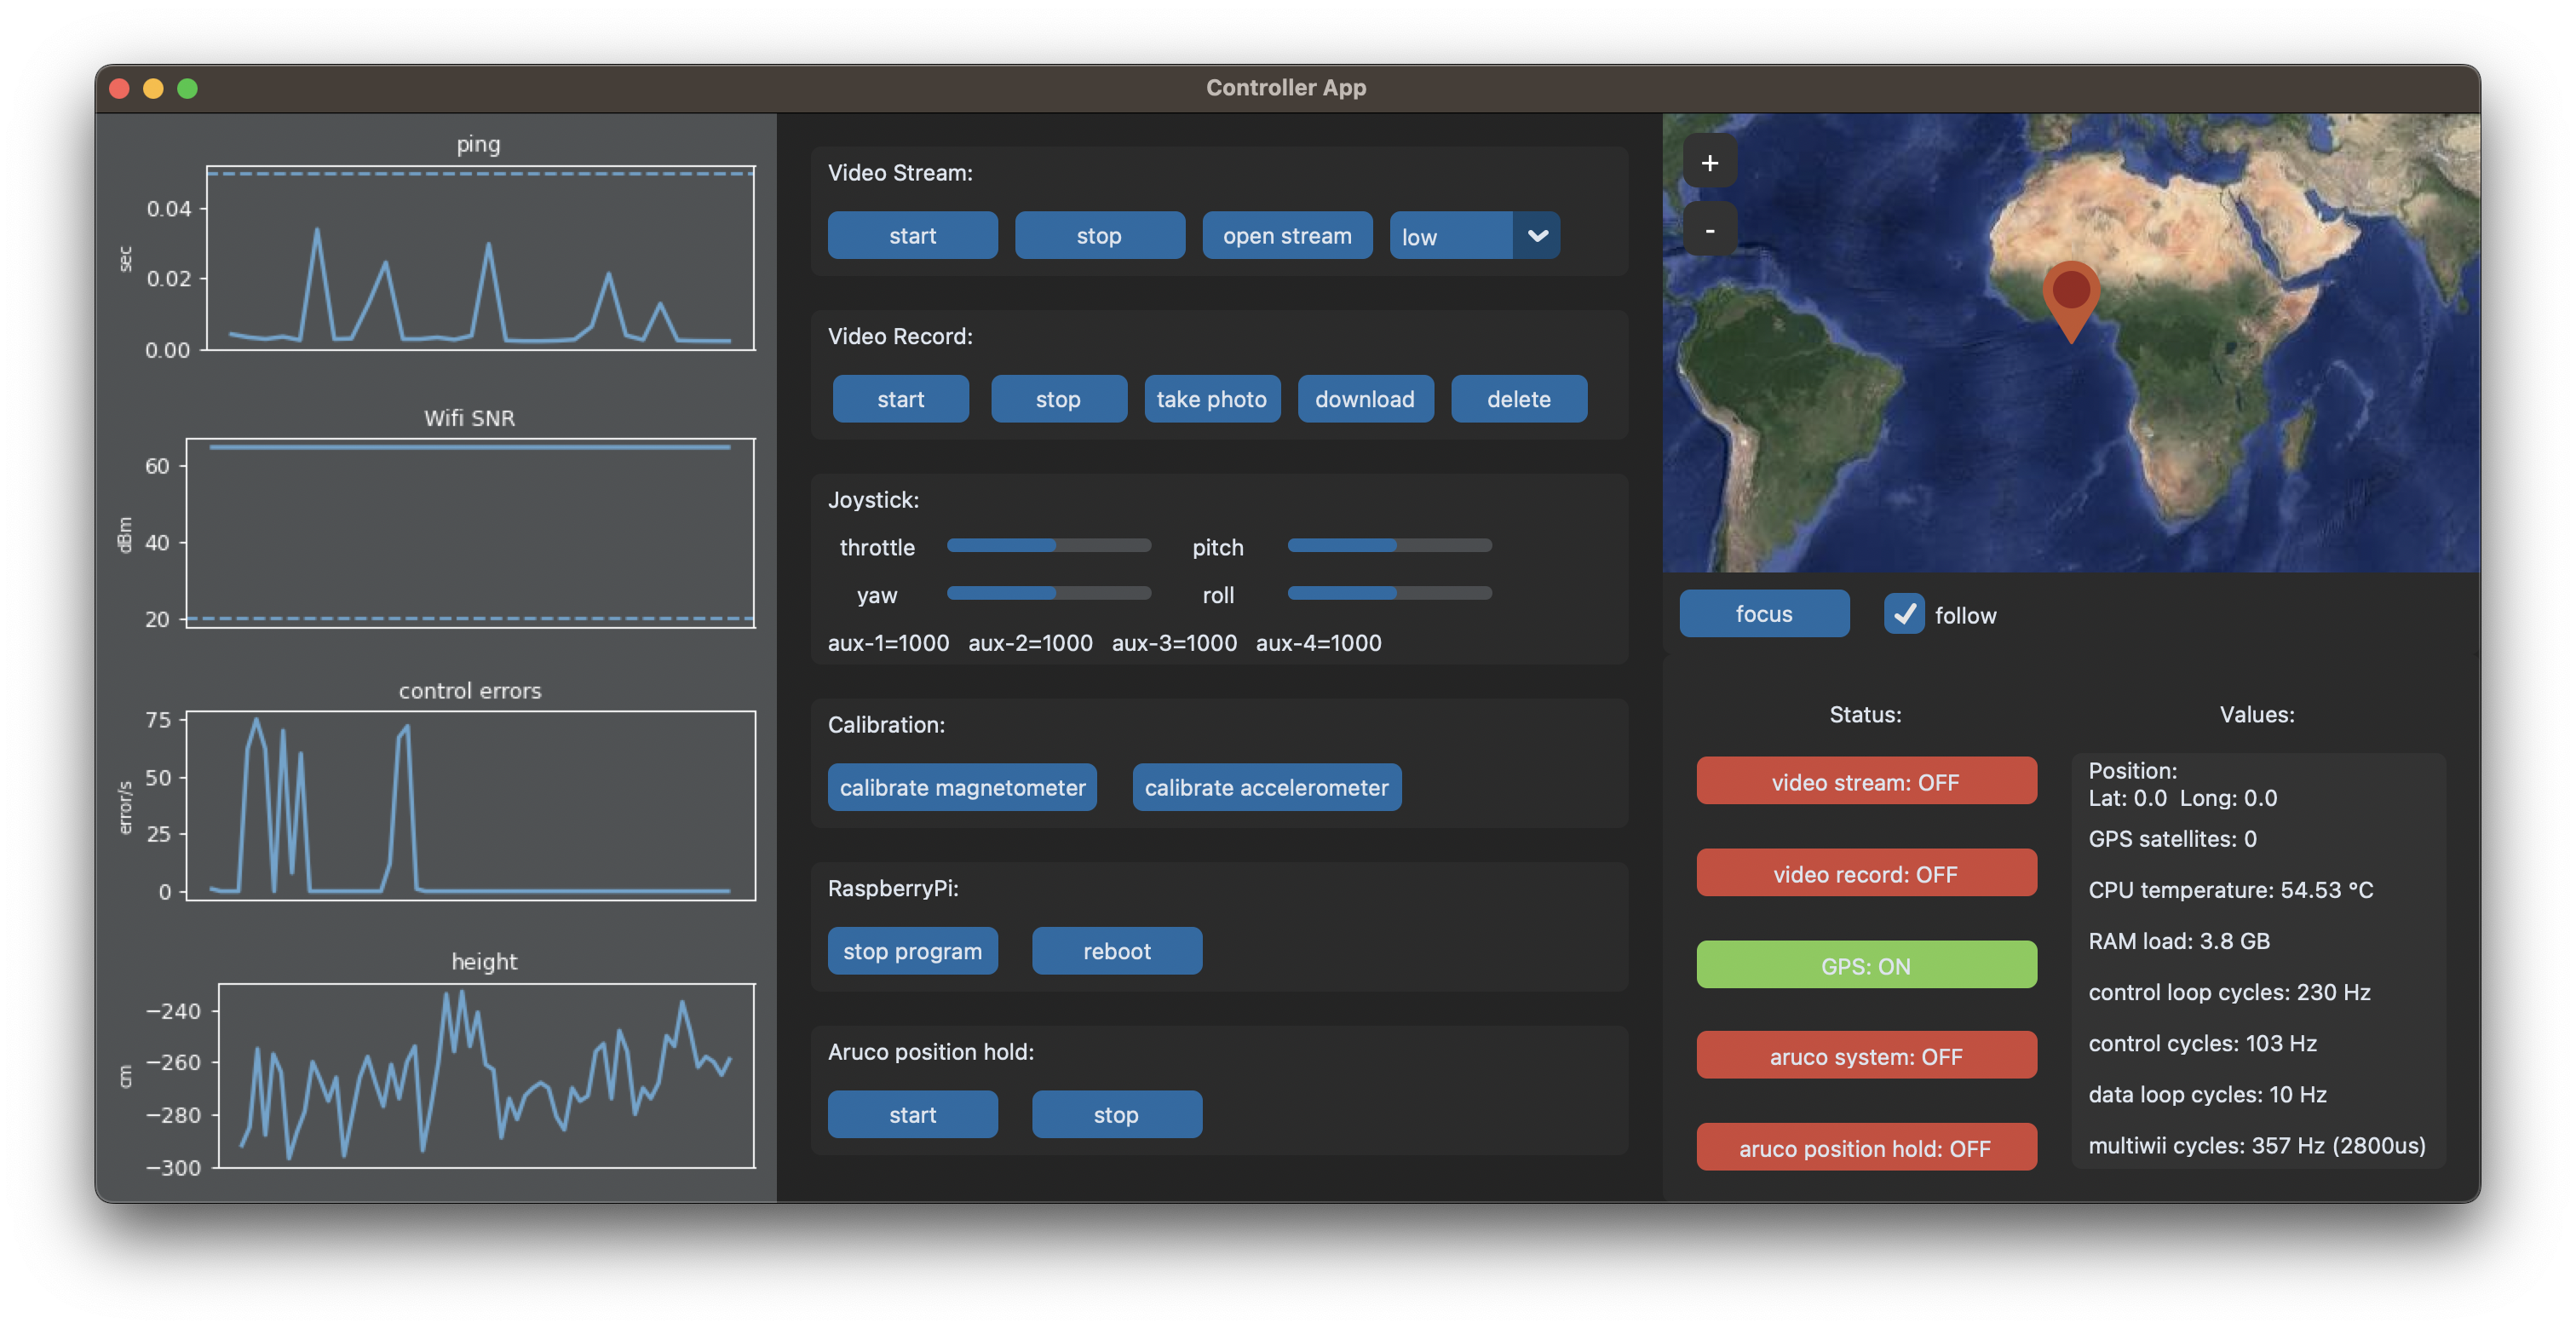
Task: Click the take photo button
Action: click(x=1211, y=399)
